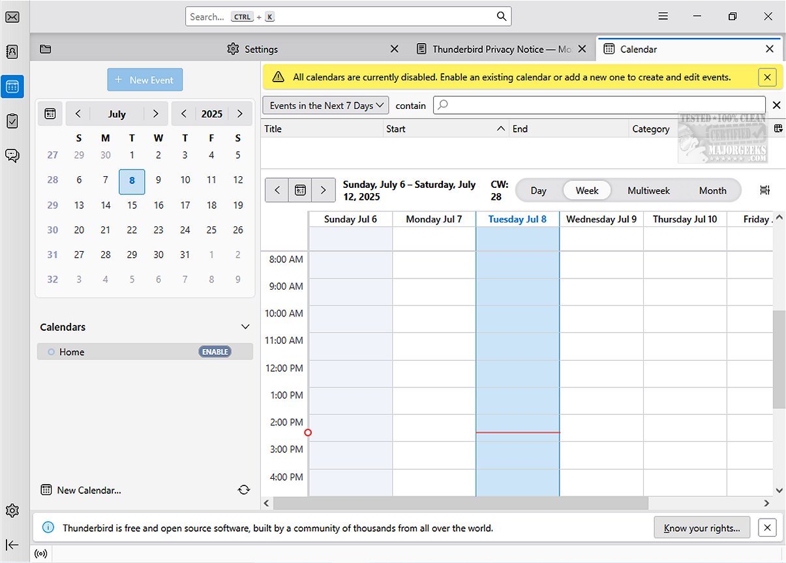
Task: Click the vertical scrollbar thumb in week view
Action: click(779, 359)
